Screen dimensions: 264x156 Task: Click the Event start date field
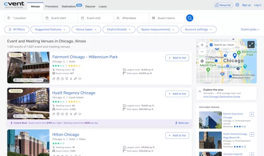61,18
